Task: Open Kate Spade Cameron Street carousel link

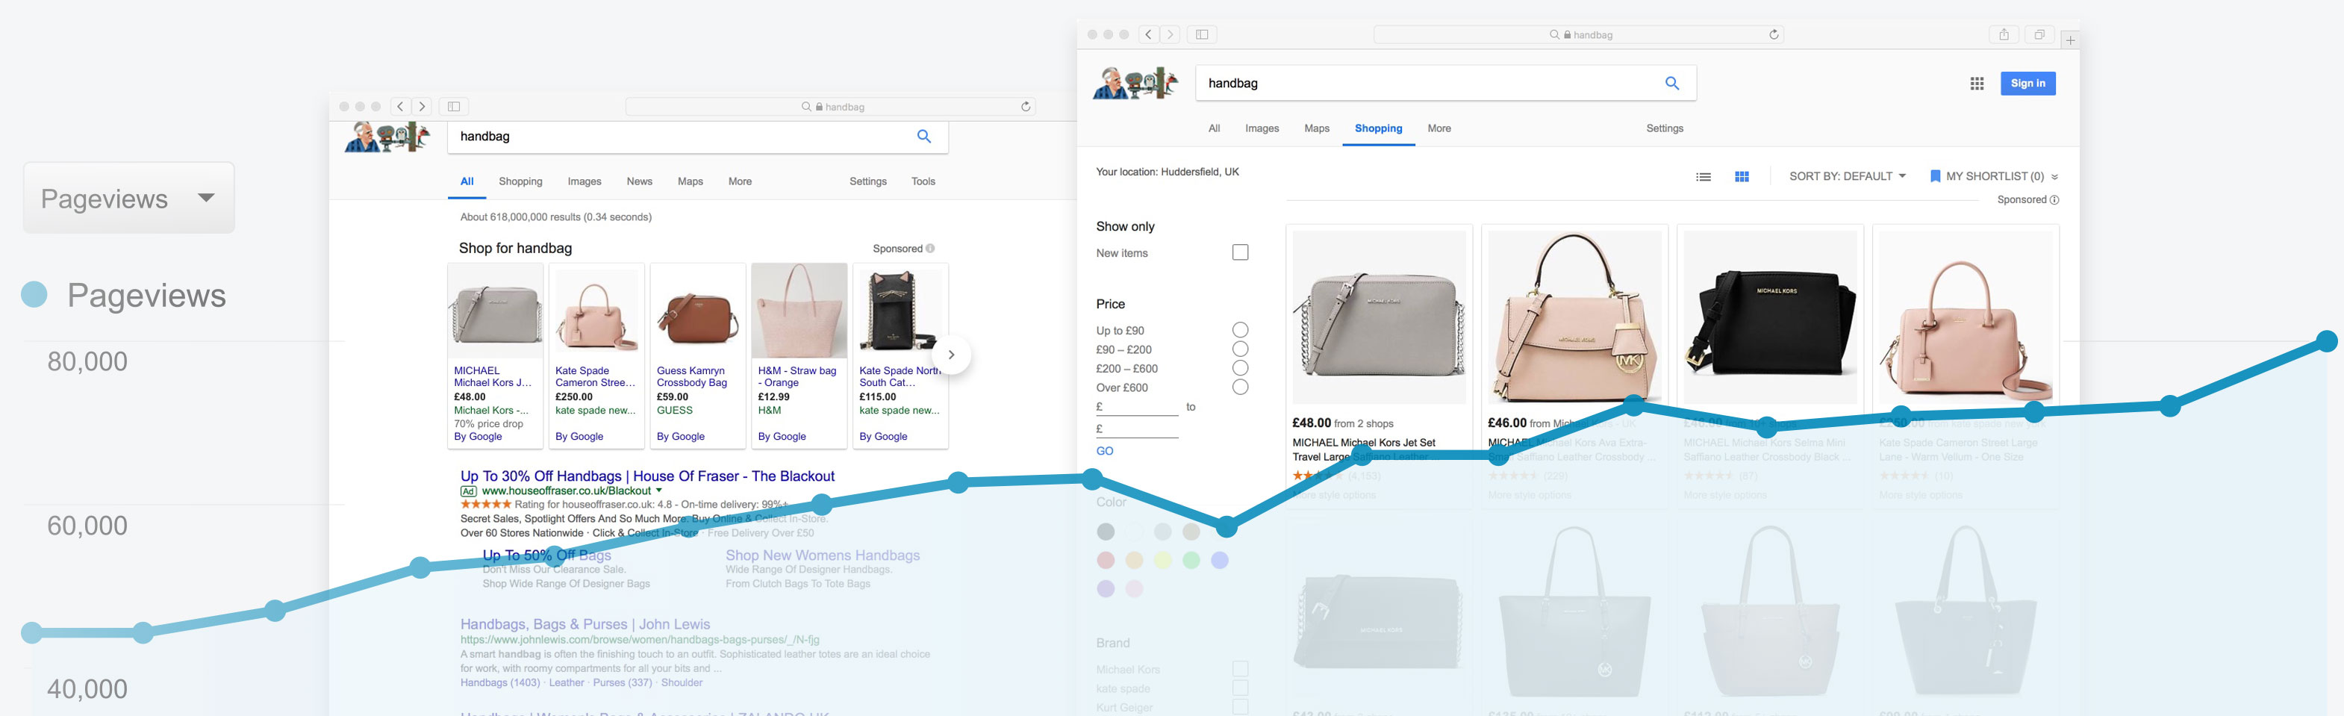Action: [x=595, y=376]
